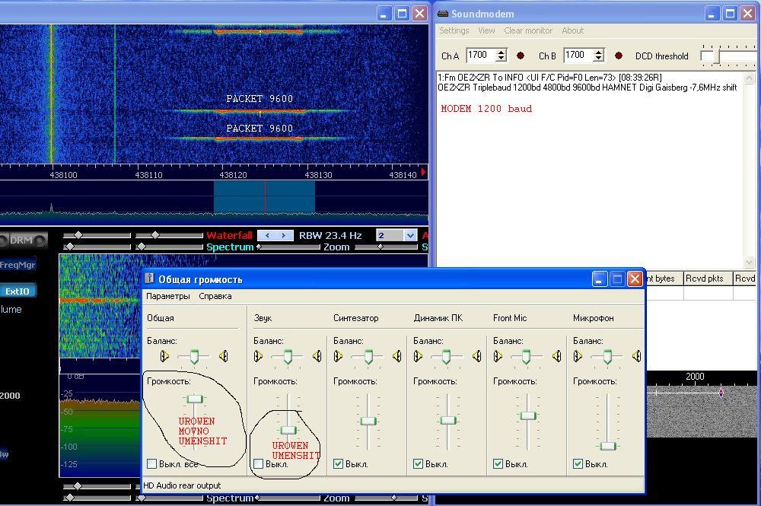Click the Ch A red DCD indicator
The image size is (761, 506).
(521, 56)
